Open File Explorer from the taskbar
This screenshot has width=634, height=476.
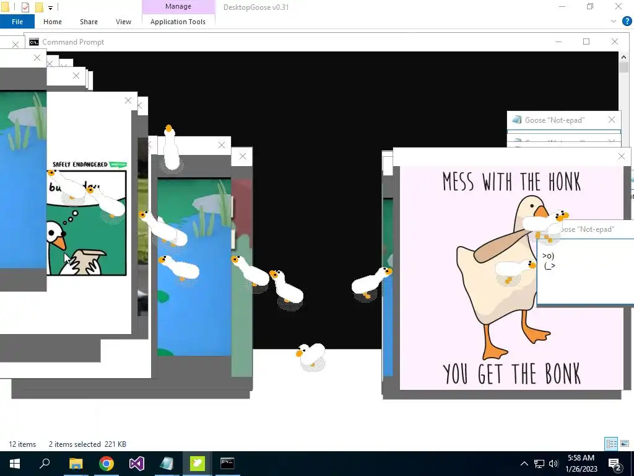[x=76, y=464]
